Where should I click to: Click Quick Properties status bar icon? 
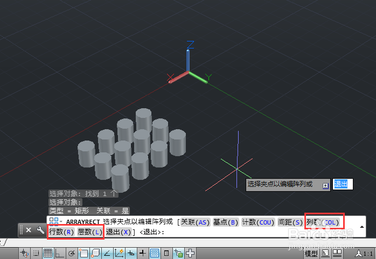[166, 253]
